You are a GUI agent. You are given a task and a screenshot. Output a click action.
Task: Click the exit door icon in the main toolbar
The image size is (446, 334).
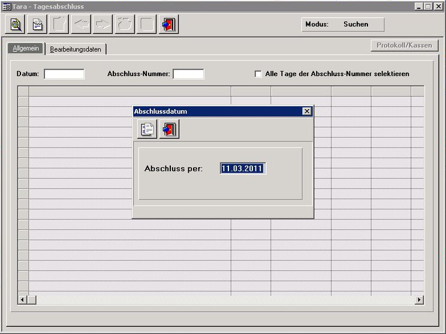tap(168, 25)
